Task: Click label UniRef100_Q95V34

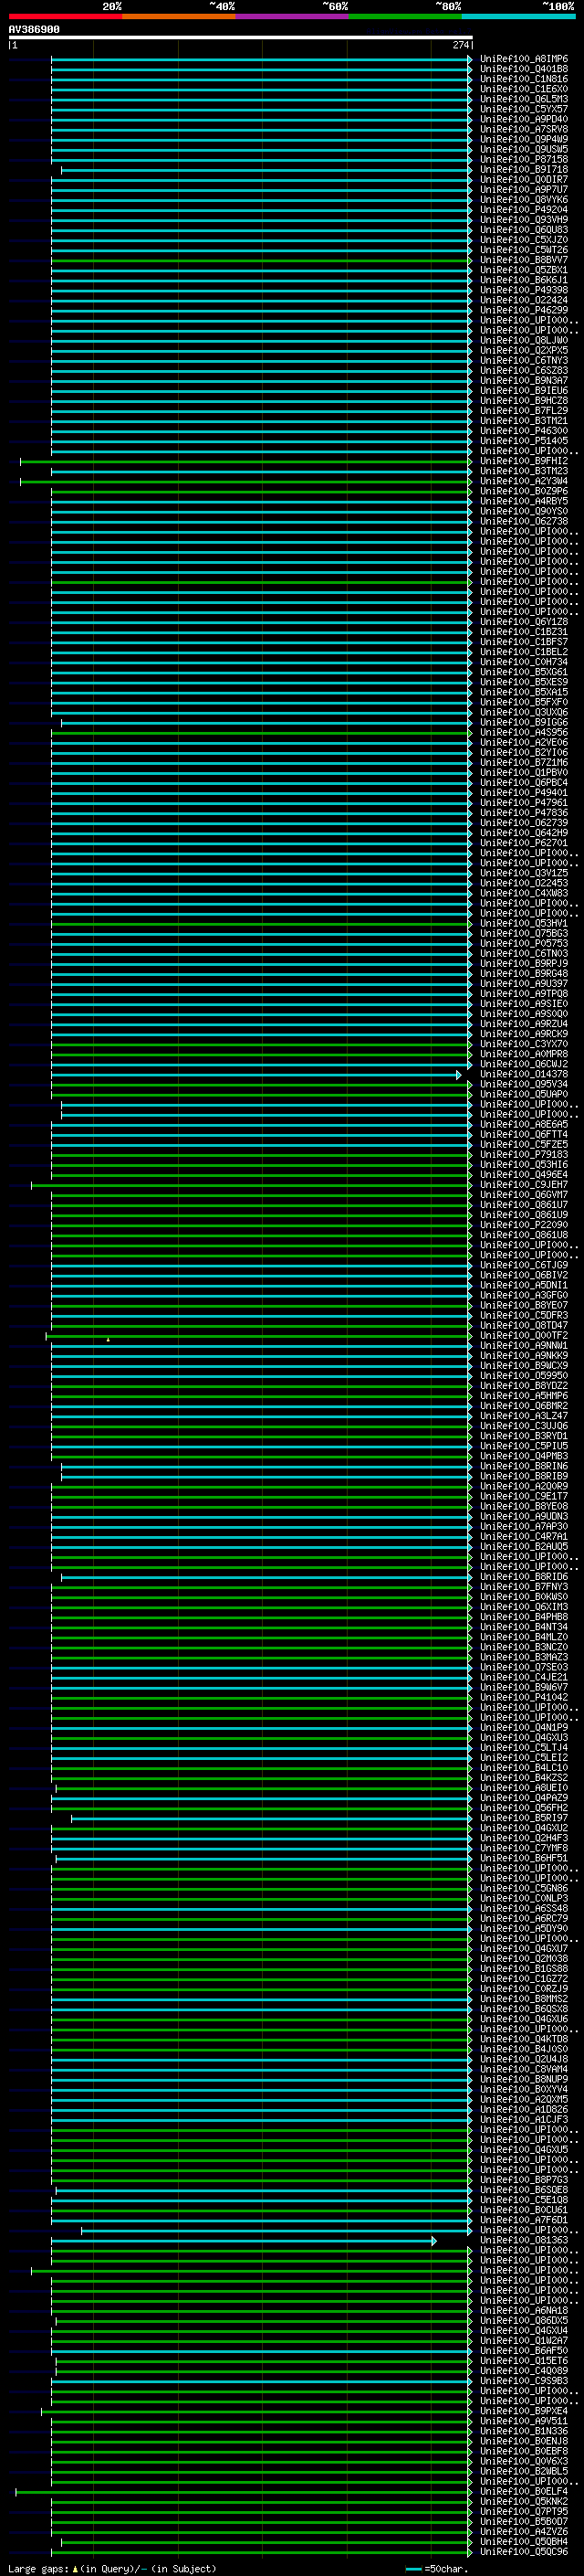Action: pos(524,1084)
